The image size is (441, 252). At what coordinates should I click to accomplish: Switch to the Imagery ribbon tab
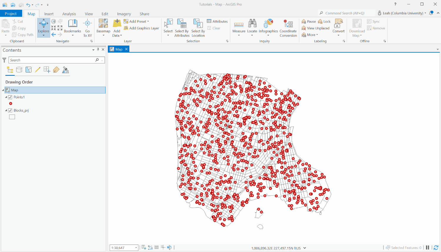coord(124,14)
